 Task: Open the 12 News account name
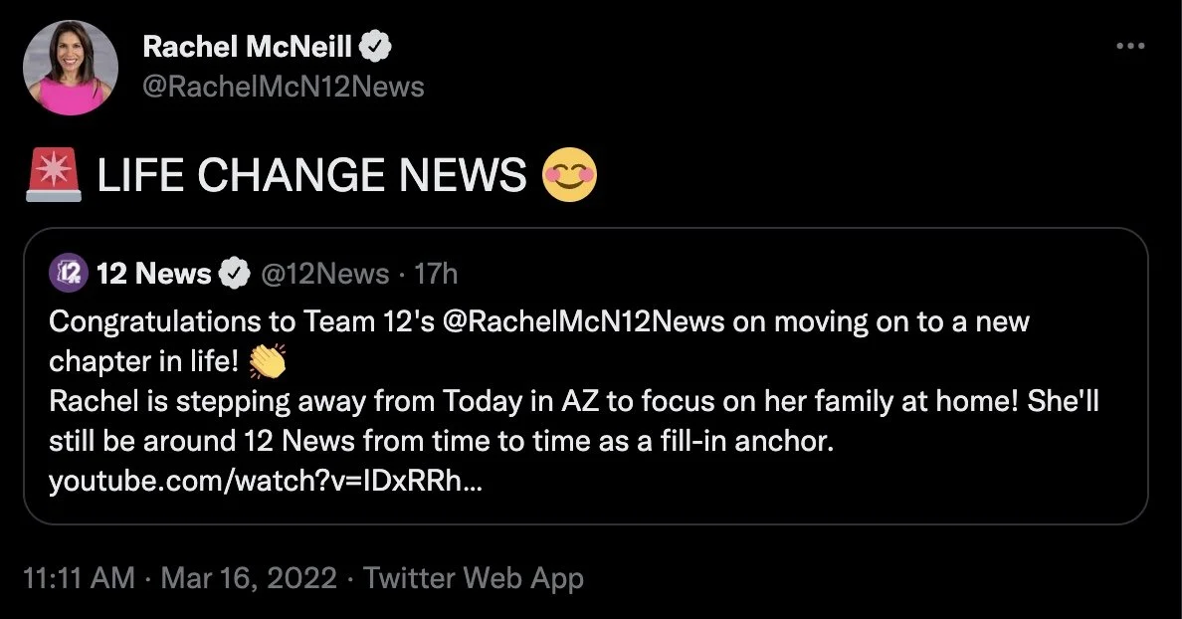[x=154, y=273]
